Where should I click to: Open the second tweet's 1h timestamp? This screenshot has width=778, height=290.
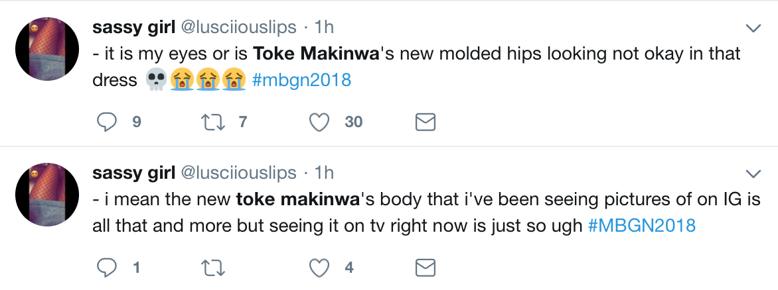[324, 173]
